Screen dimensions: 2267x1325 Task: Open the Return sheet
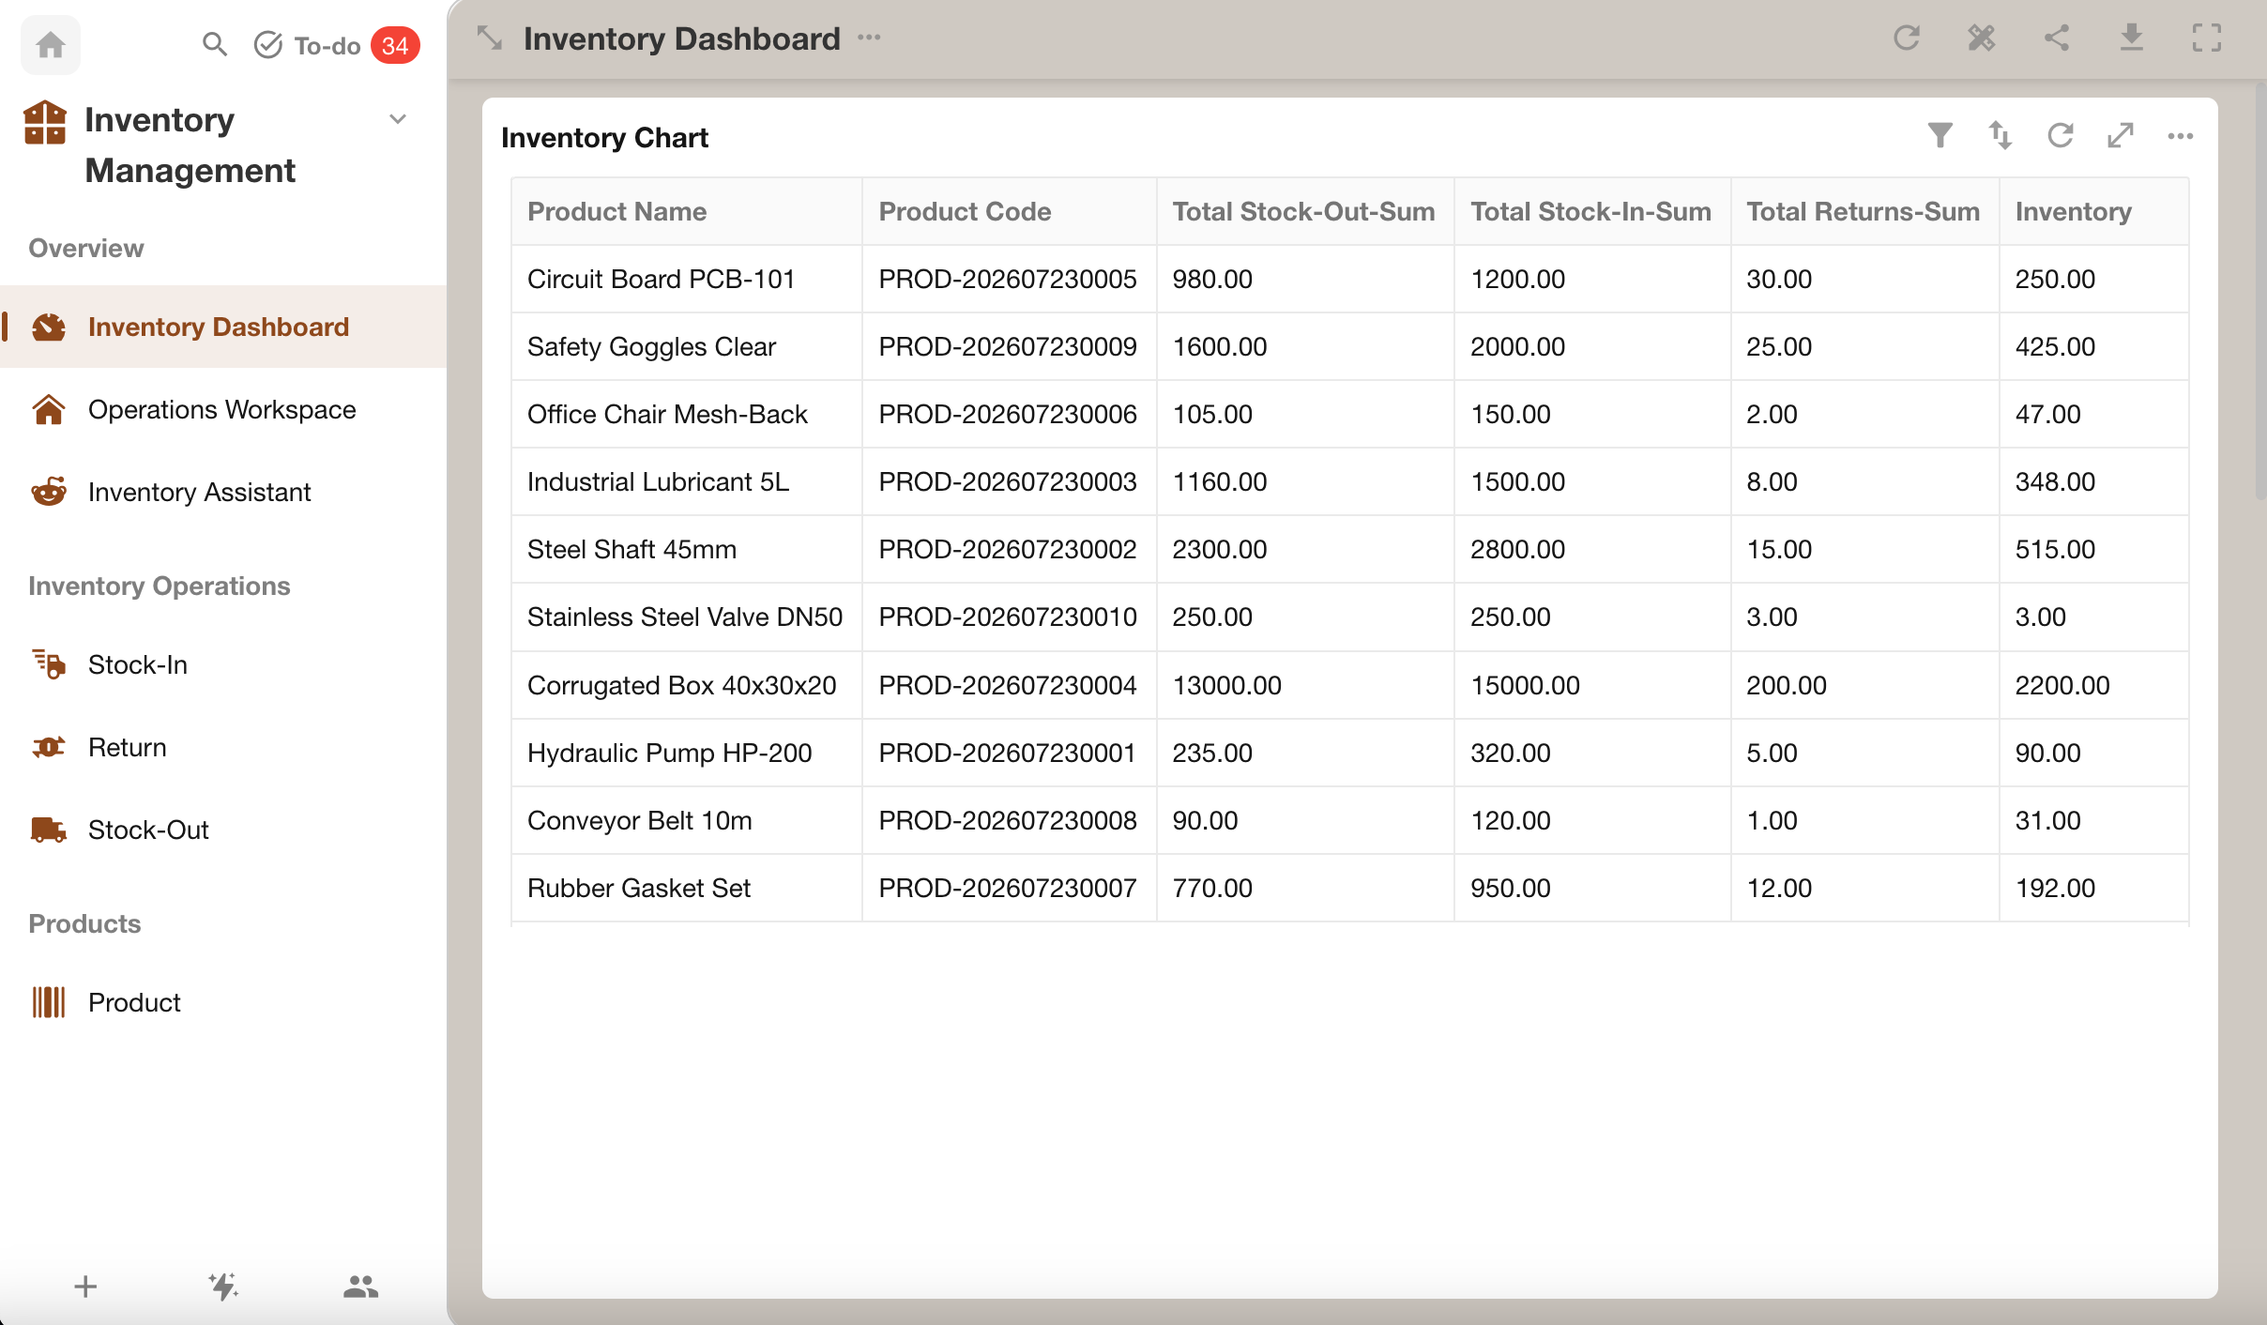point(223,747)
